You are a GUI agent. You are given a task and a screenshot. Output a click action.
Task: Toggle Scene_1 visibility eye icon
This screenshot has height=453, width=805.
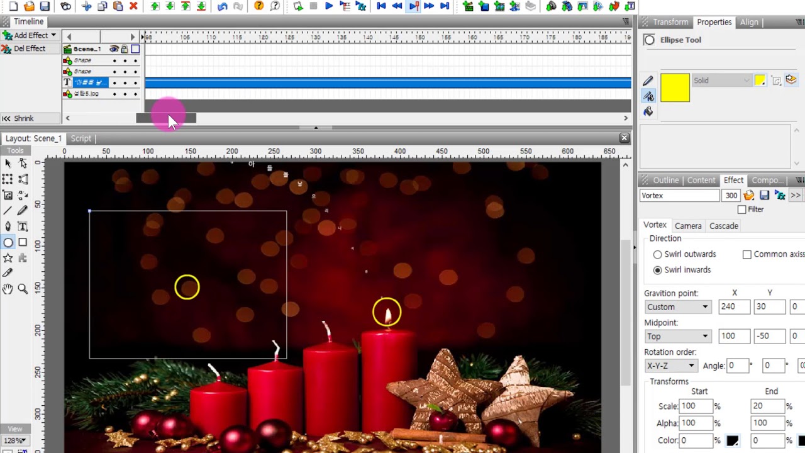[x=114, y=49]
